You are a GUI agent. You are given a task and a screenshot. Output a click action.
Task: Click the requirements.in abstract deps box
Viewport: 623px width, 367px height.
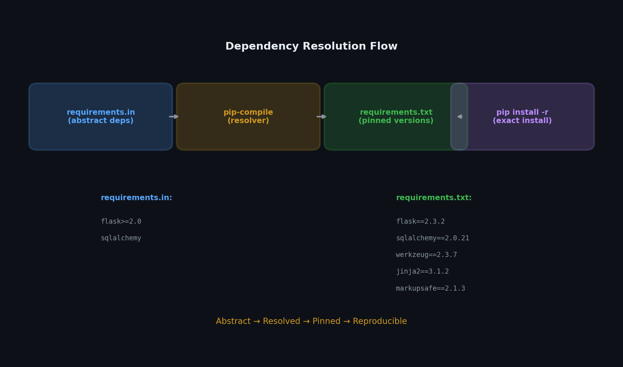point(101,117)
